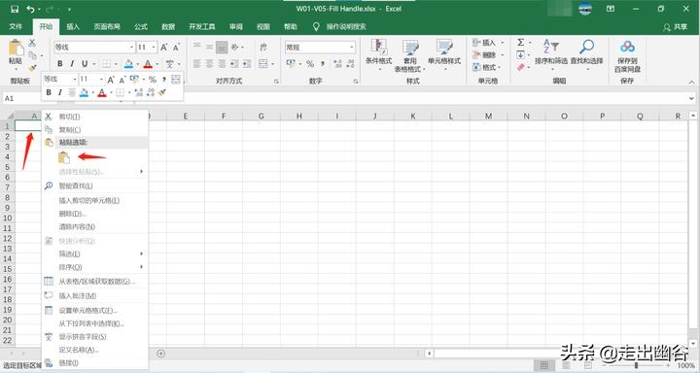Toggle Italic in the ribbon font group
The width and height of the screenshot is (700, 373).
(x=72, y=64)
